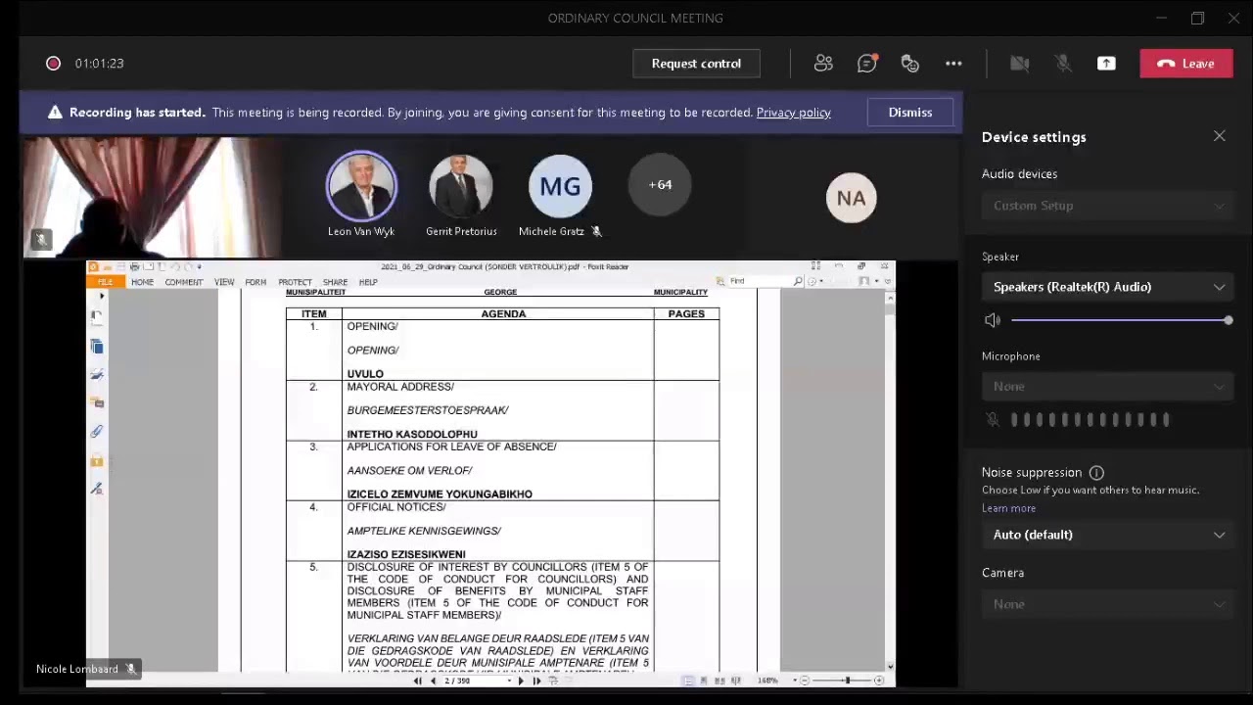
Task: Open the Microphone None dropdown
Action: [1107, 387]
